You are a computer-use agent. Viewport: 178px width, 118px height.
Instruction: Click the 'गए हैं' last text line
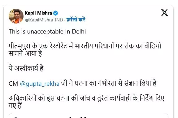[x=15, y=106]
